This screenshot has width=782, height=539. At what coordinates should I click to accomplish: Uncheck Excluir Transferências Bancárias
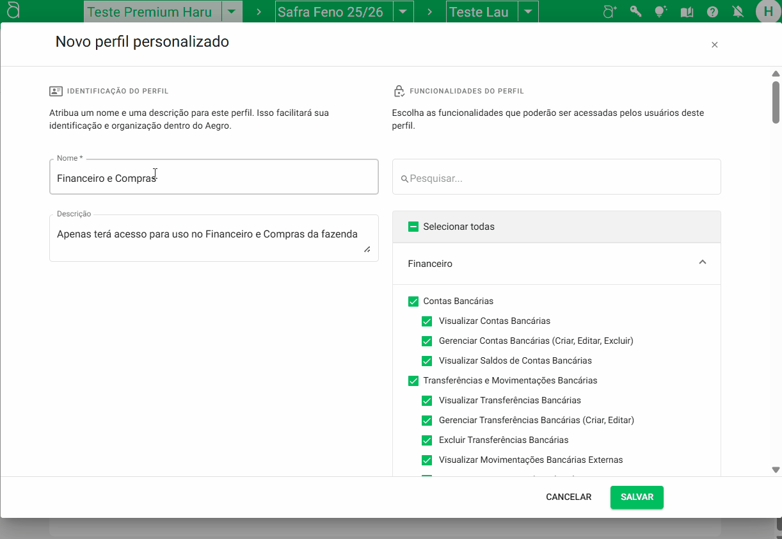[x=427, y=440]
